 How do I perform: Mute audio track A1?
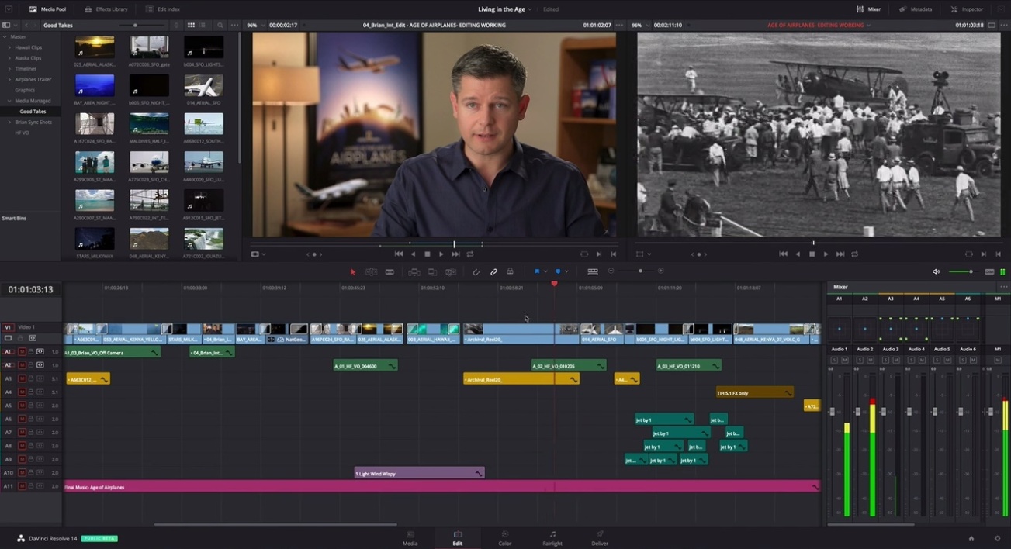pyautogui.click(x=22, y=352)
